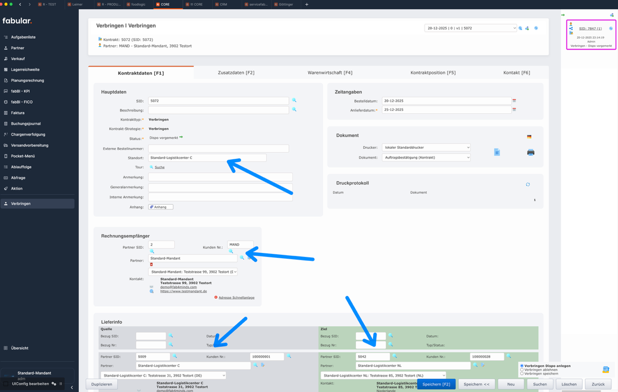This screenshot has height=392, width=618.
Task: Open calendar picker for Bestelldatum
Action: 514,101
